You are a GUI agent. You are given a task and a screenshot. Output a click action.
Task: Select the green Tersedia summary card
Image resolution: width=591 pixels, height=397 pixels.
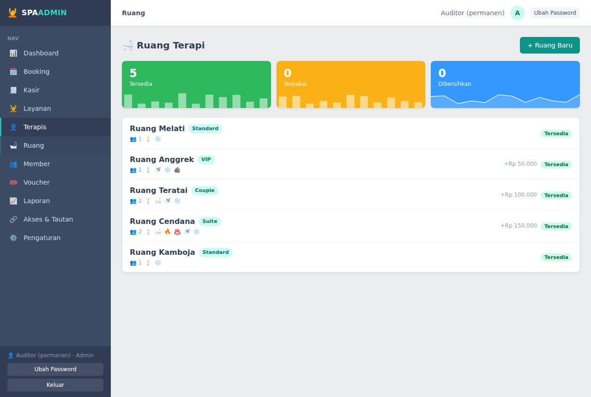(x=196, y=84)
